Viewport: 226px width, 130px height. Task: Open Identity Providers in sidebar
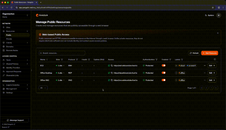click(x=13, y=68)
